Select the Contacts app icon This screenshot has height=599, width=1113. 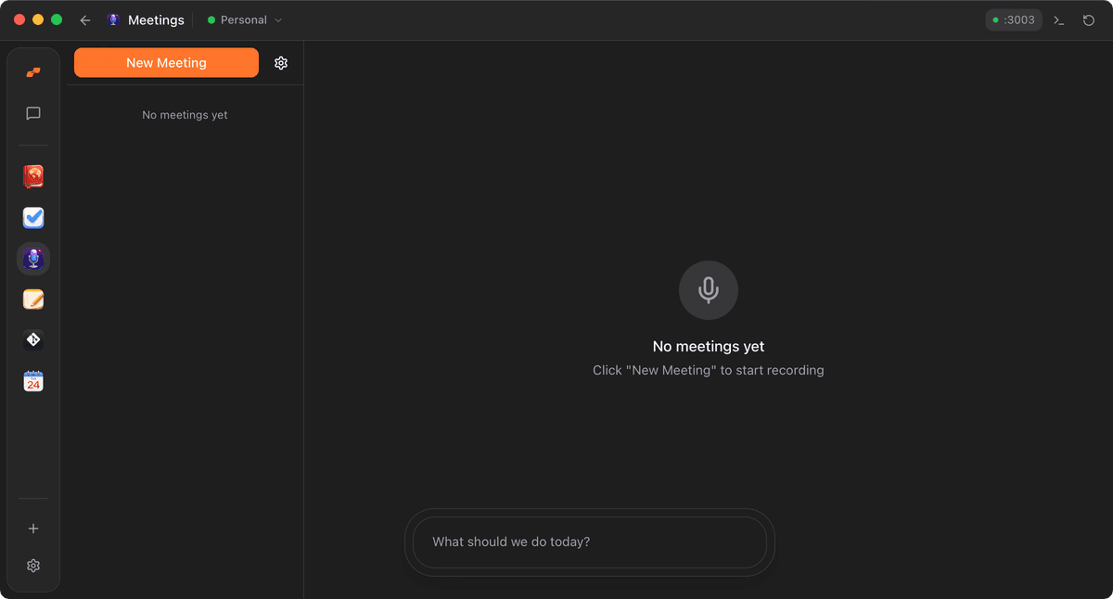click(x=32, y=176)
